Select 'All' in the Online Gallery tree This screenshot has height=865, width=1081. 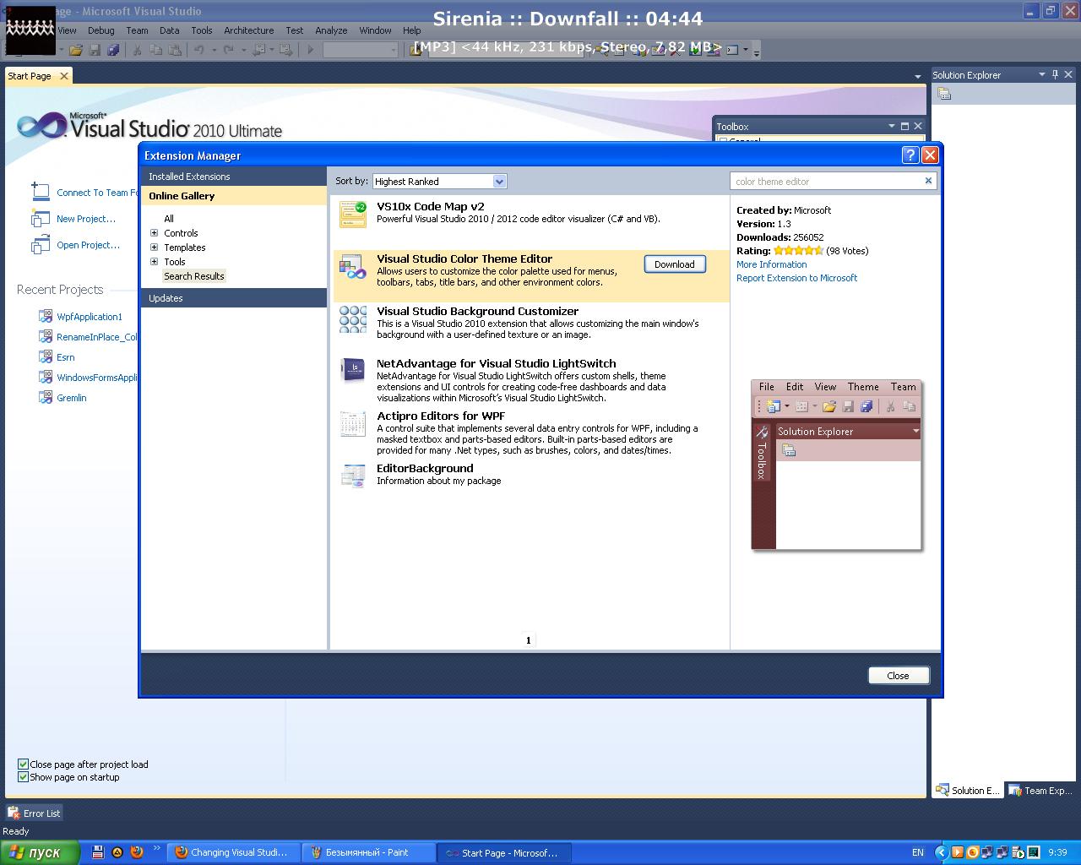click(x=169, y=219)
